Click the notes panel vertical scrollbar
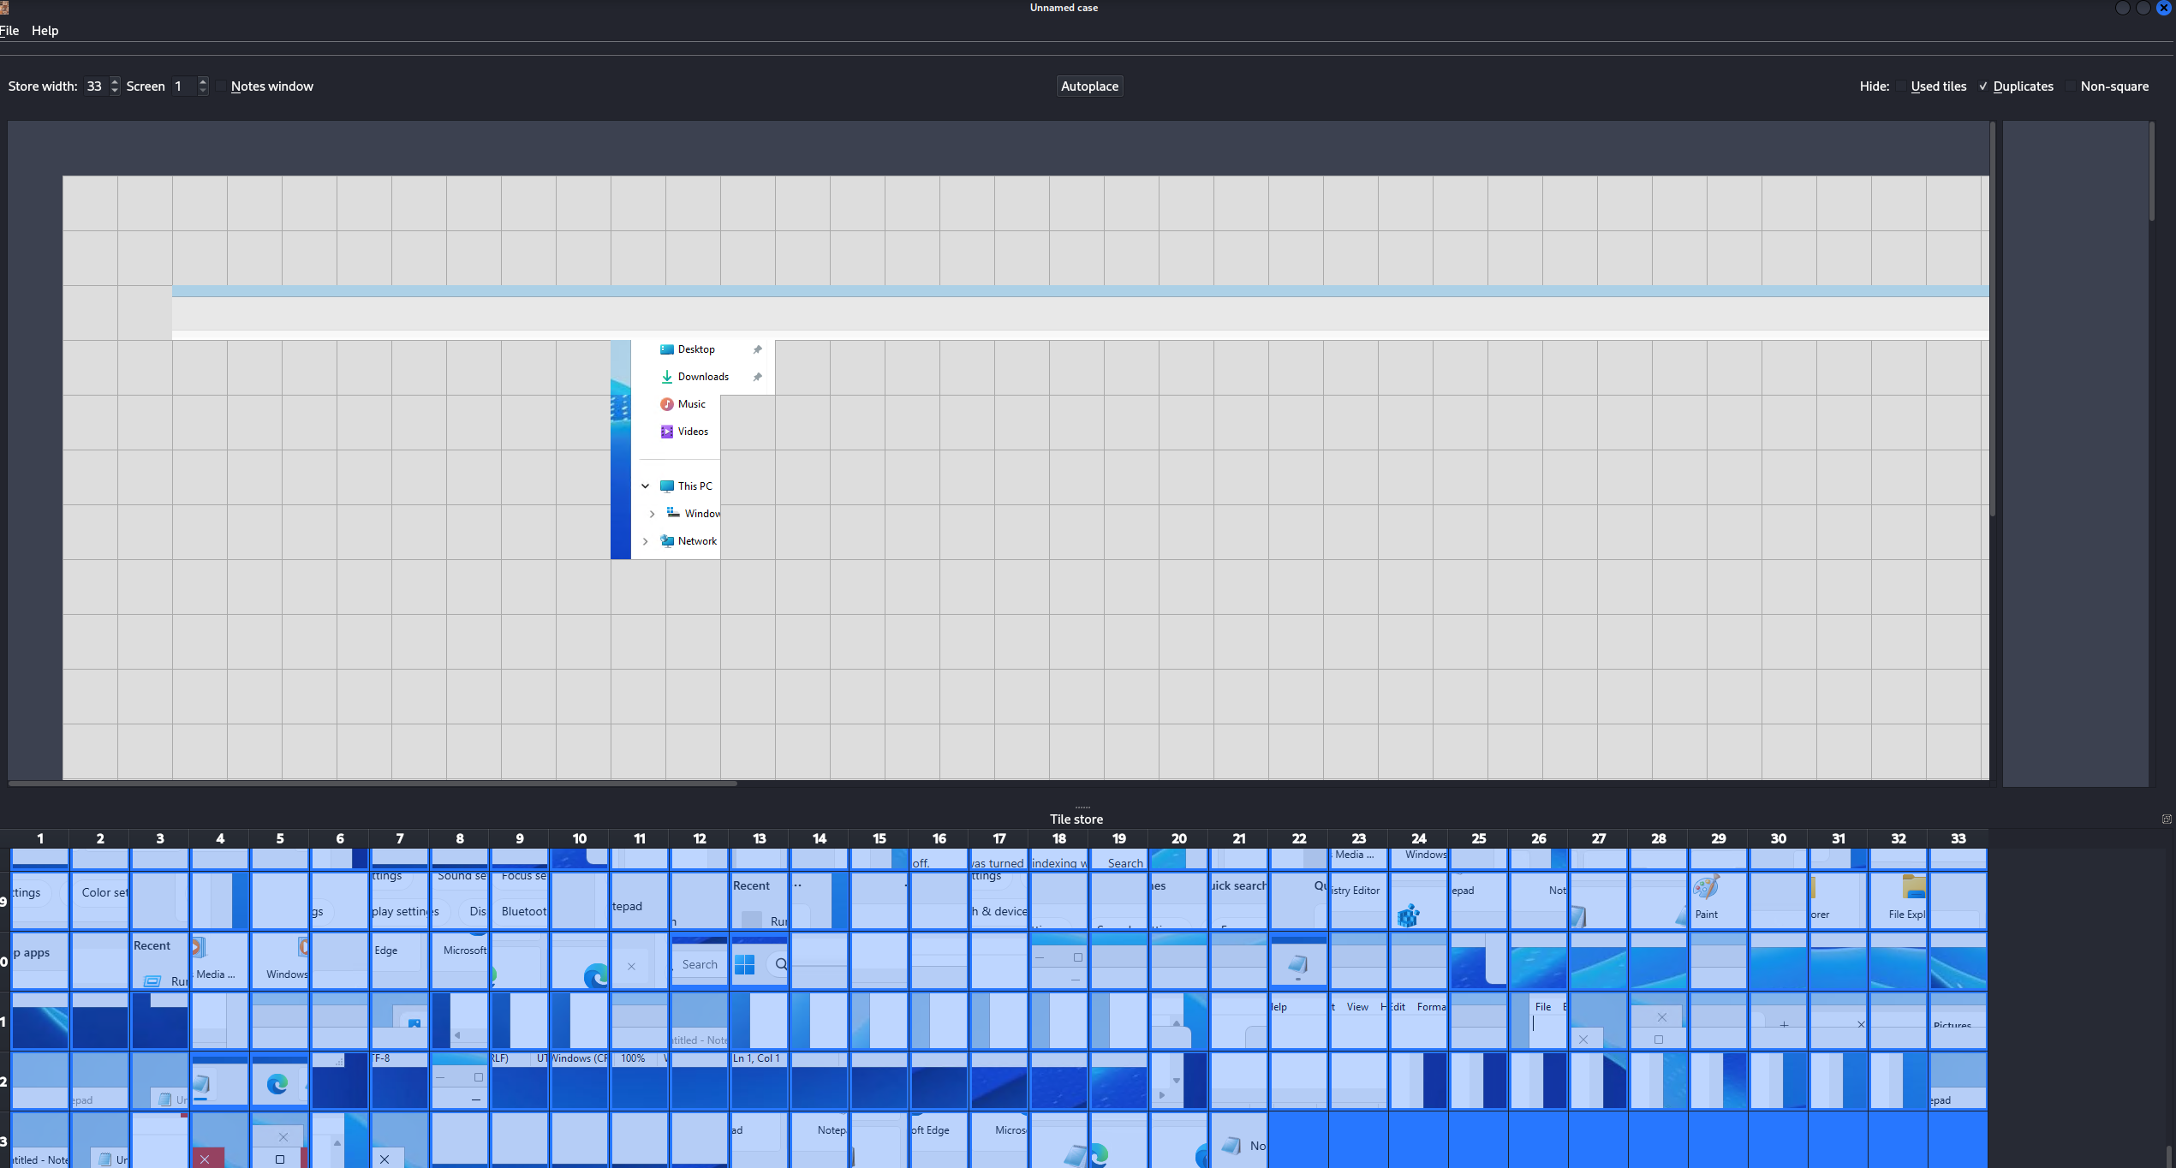This screenshot has width=2176, height=1168. 2151,171
